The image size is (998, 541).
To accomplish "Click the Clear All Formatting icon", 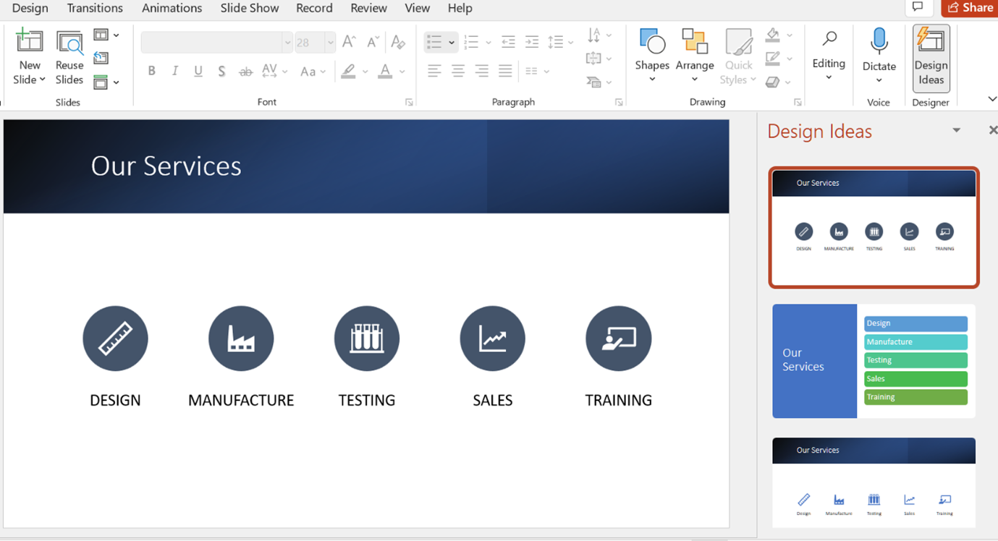I will pyautogui.click(x=398, y=42).
